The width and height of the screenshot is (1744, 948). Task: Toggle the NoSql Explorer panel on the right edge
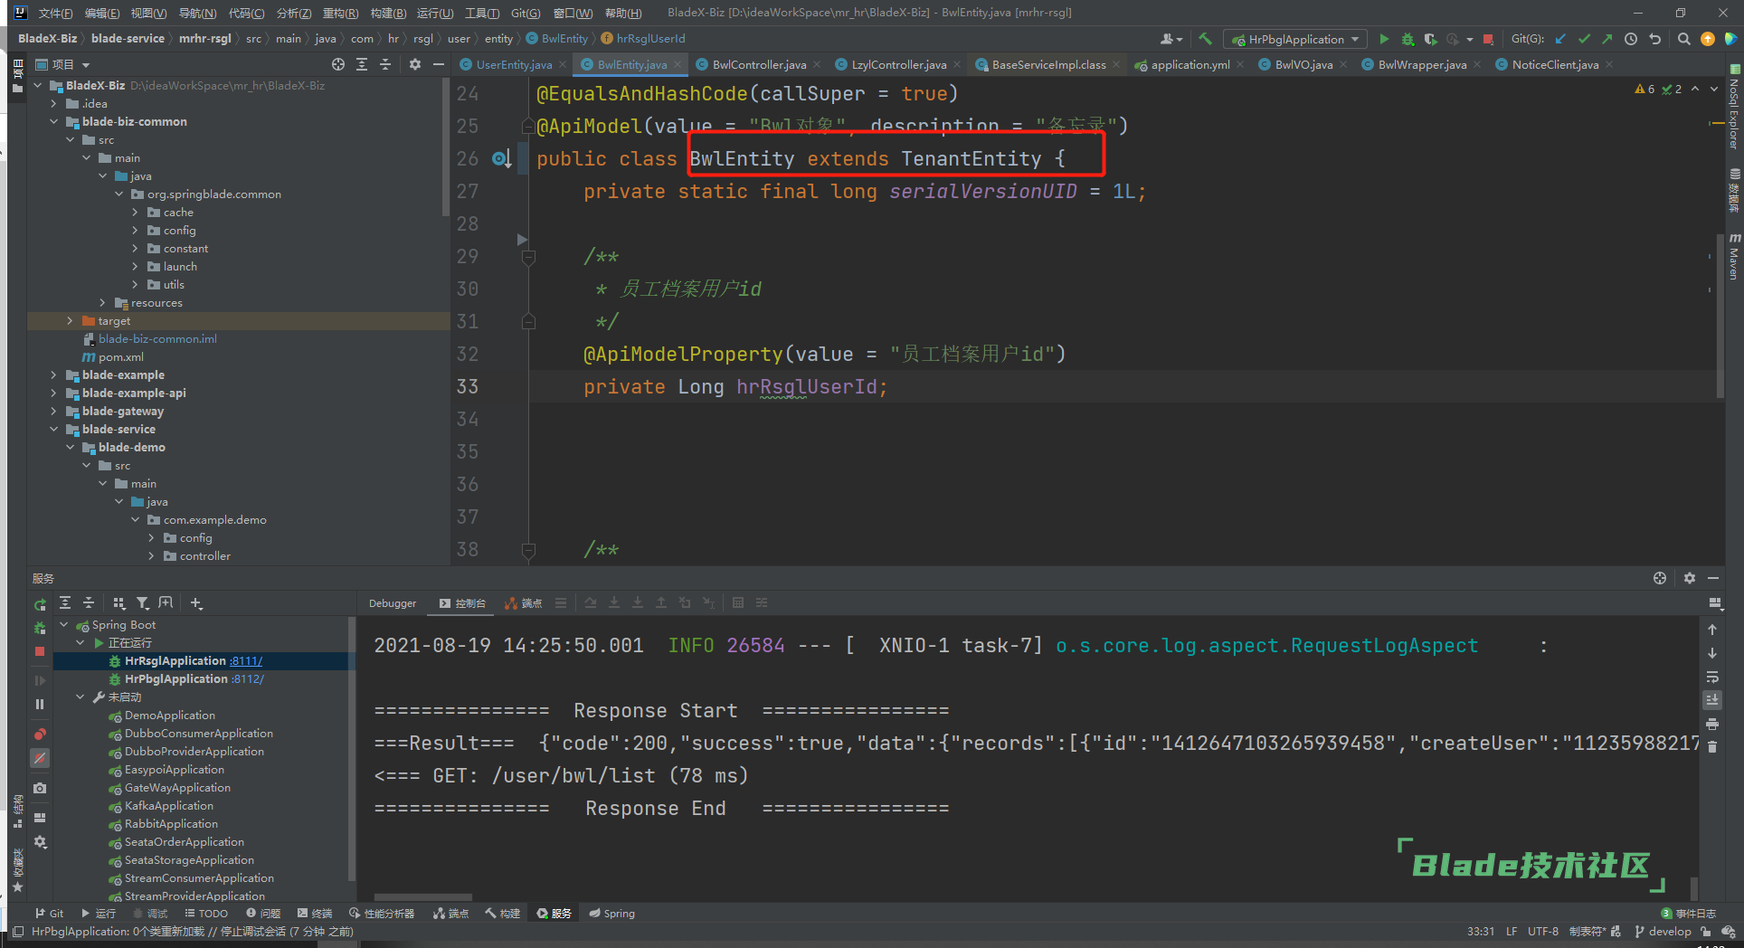[1734, 107]
